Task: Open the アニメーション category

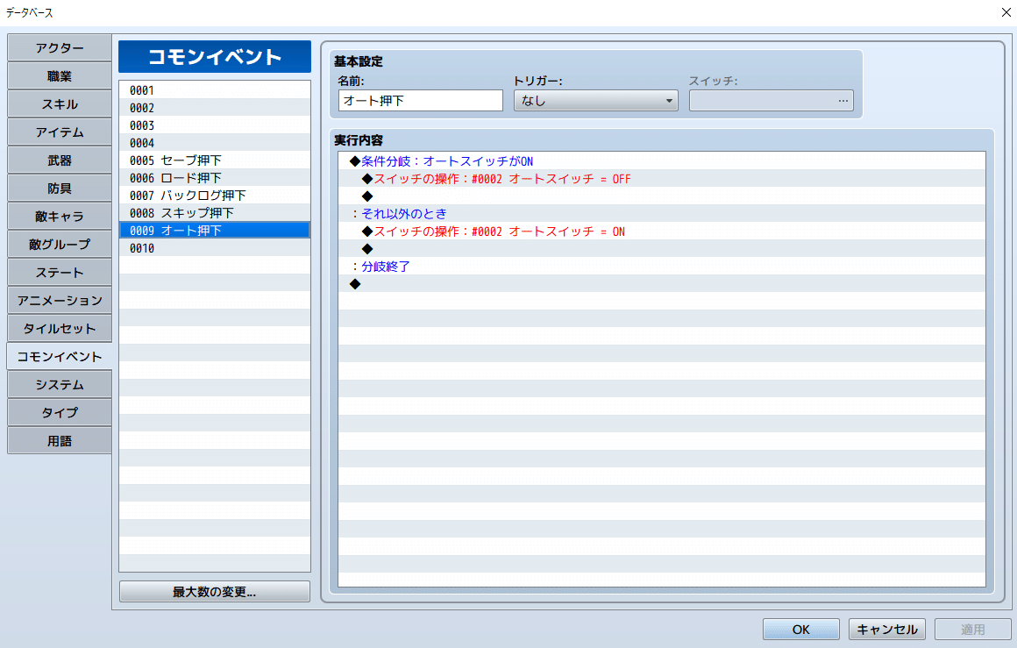Action: point(59,300)
